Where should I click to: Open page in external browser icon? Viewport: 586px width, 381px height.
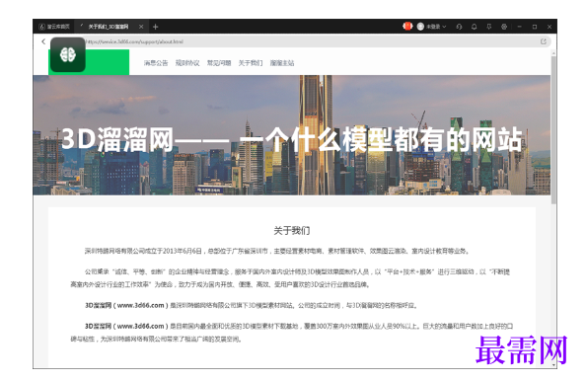[x=544, y=41]
